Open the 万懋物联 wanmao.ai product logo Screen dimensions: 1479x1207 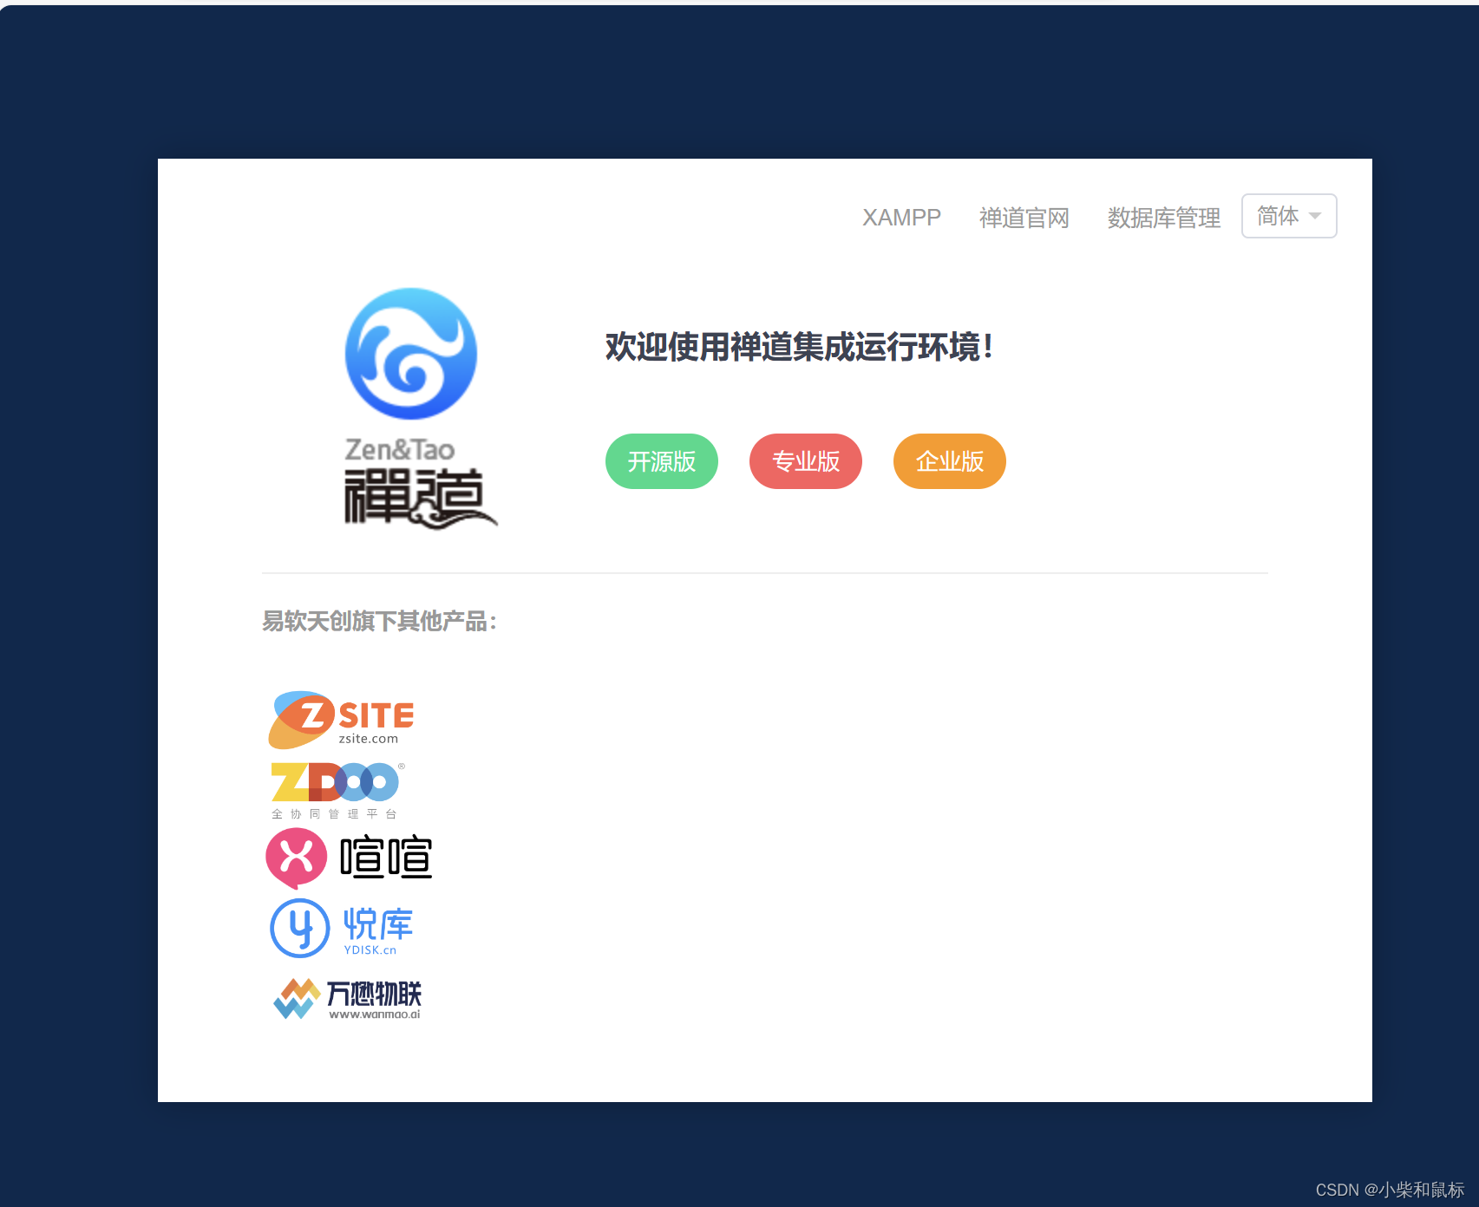pyautogui.click(x=347, y=999)
